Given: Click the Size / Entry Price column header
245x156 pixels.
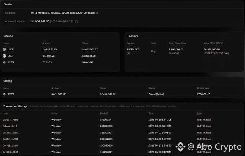Looking at the screenshot, I should pyautogui.click(x=177, y=43).
